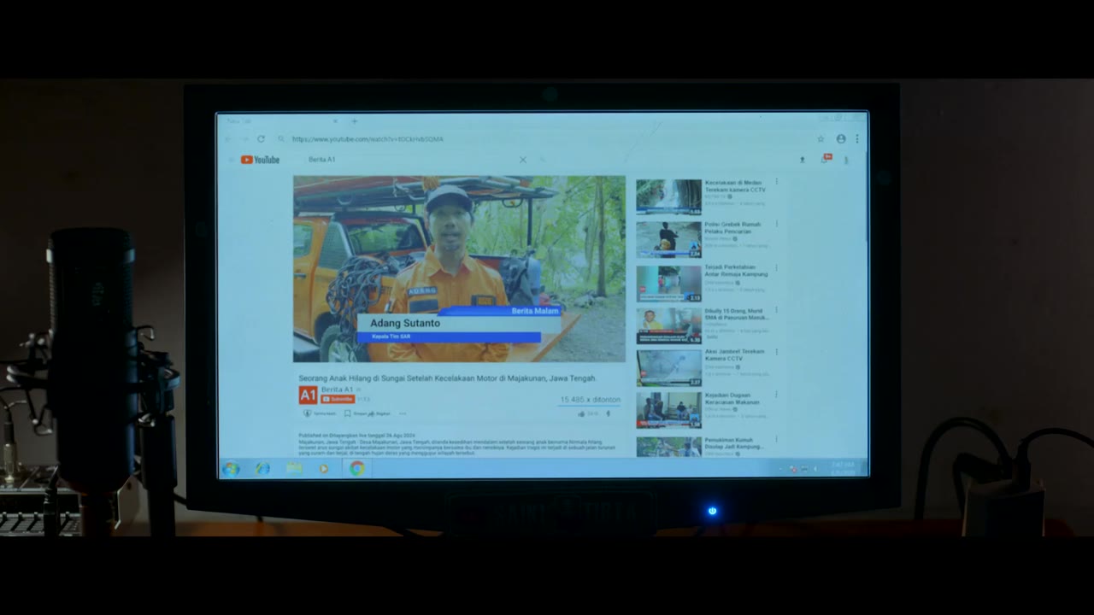
Task: Click the main video player
Action: click(x=459, y=269)
